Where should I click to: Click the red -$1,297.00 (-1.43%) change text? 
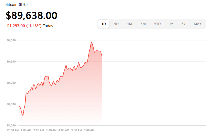pos(23,26)
